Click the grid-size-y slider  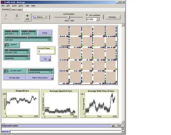click(28, 33)
